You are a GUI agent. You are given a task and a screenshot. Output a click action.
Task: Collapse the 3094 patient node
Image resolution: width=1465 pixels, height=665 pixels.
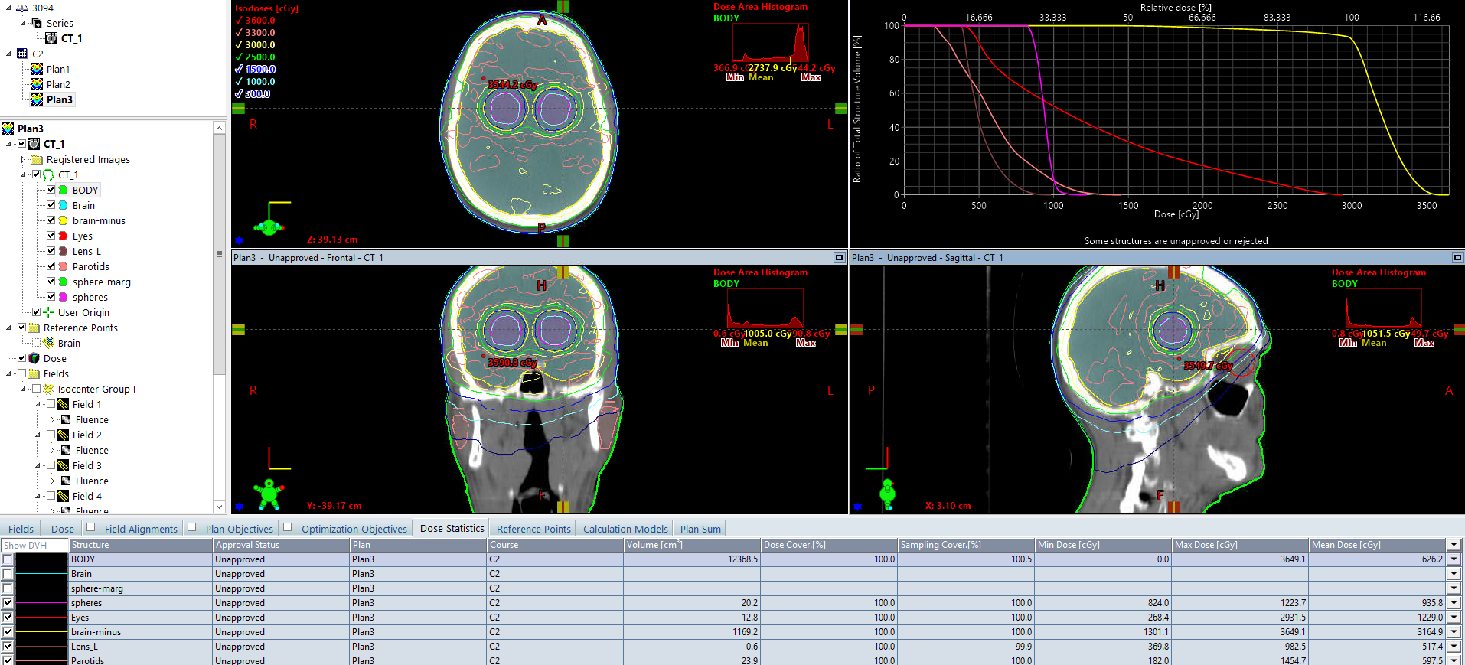(x=9, y=8)
